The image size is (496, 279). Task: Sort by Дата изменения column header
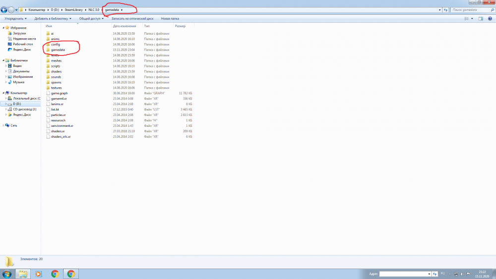point(124,26)
